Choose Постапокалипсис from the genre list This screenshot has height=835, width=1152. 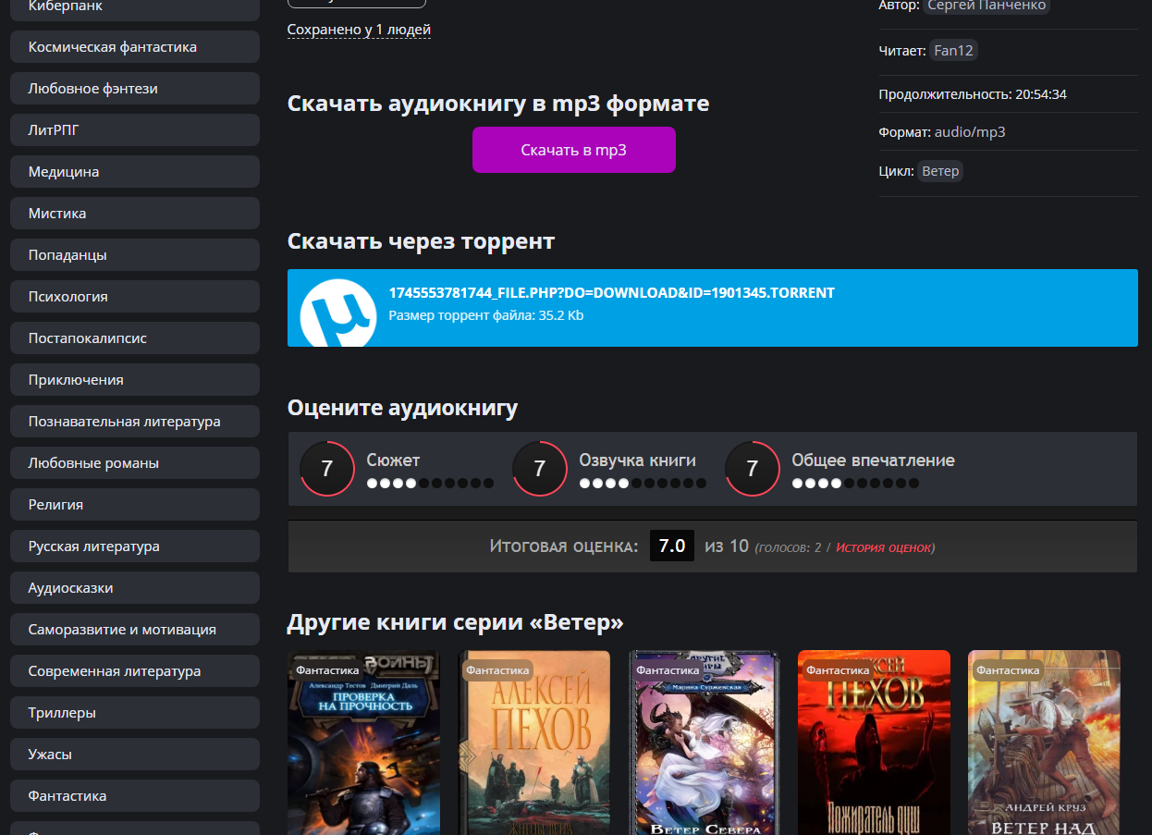pyautogui.click(x=135, y=338)
